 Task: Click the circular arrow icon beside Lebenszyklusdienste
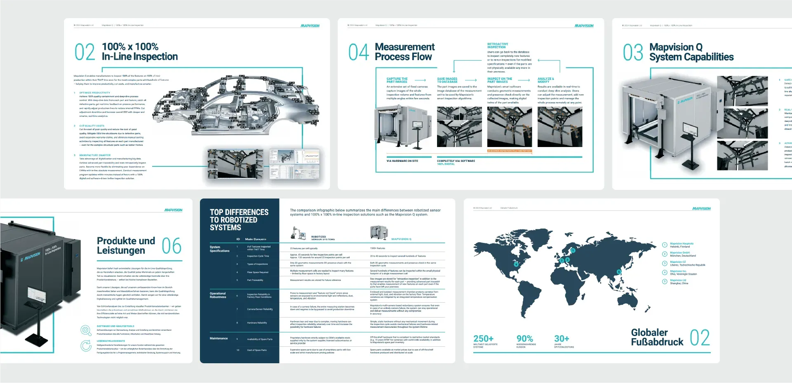coord(86,346)
